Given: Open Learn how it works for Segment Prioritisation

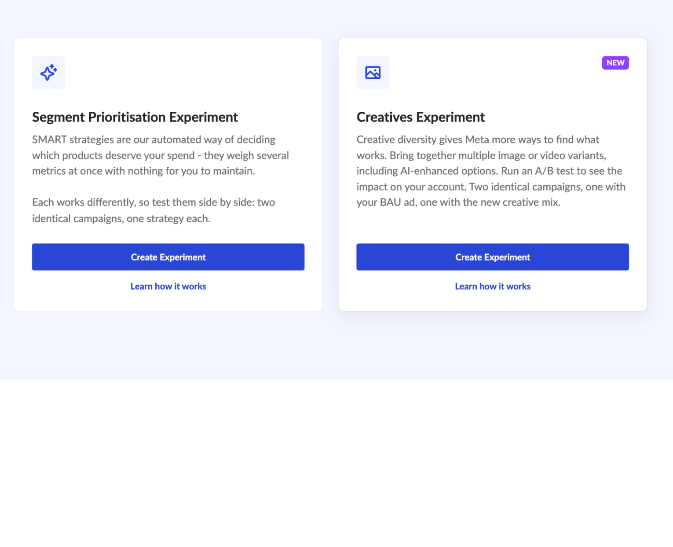Looking at the screenshot, I should tap(168, 286).
